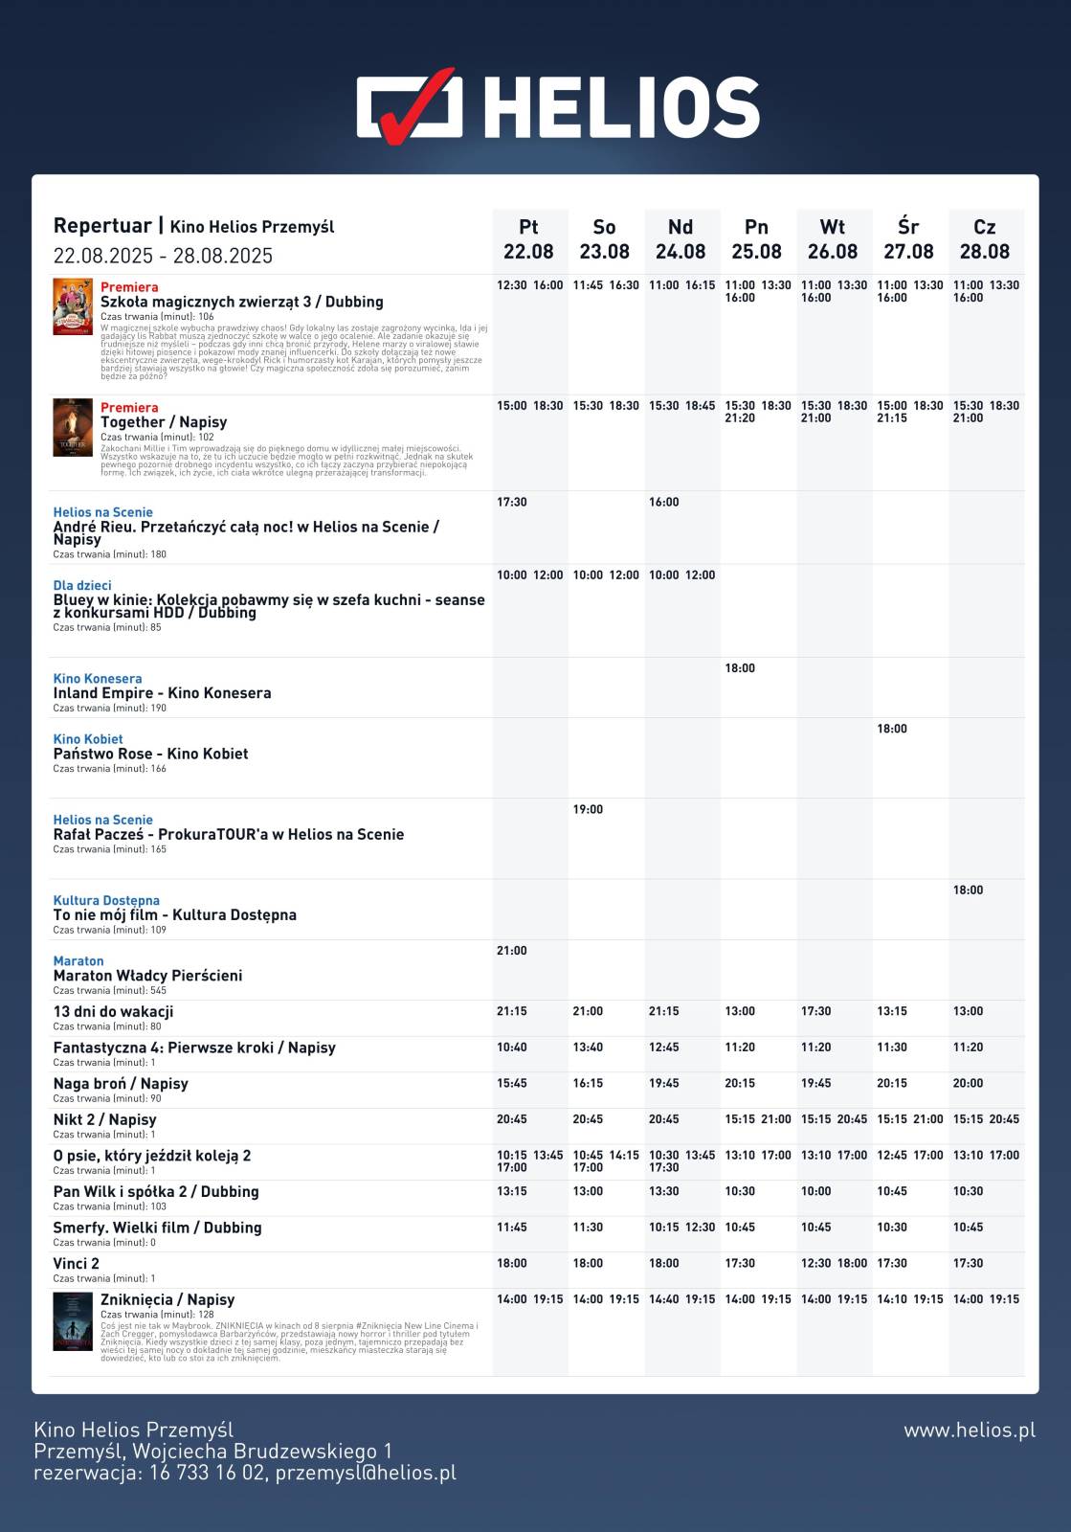The image size is (1071, 1532).
Task: Select Friday 21:00 Maraton Władcy Pierścieni showtime
Action: pos(512,951)
